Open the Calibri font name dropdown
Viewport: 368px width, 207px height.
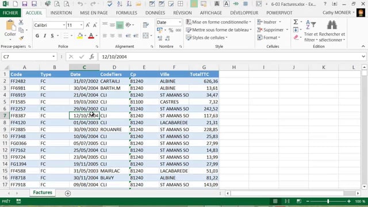coord(64,25)
